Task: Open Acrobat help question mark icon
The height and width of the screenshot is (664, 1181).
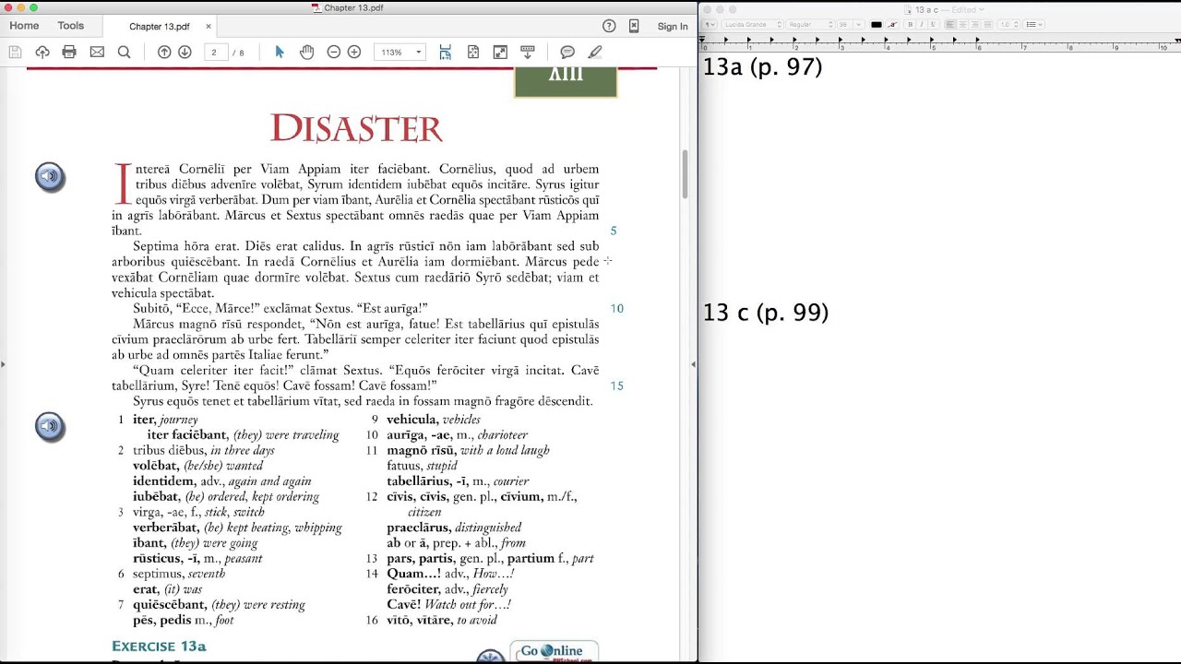Action: pyautogui.click(x=609, y=26)
